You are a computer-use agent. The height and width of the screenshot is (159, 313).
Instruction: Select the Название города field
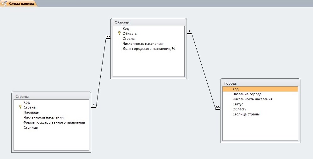point(247,94)
